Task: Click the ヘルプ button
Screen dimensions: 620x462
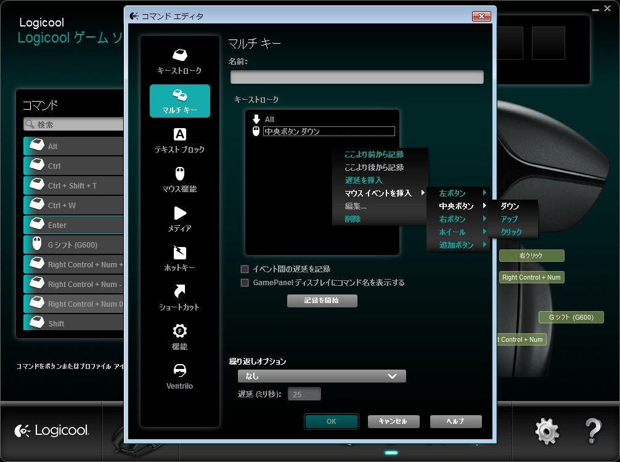Action: [455, 421]
